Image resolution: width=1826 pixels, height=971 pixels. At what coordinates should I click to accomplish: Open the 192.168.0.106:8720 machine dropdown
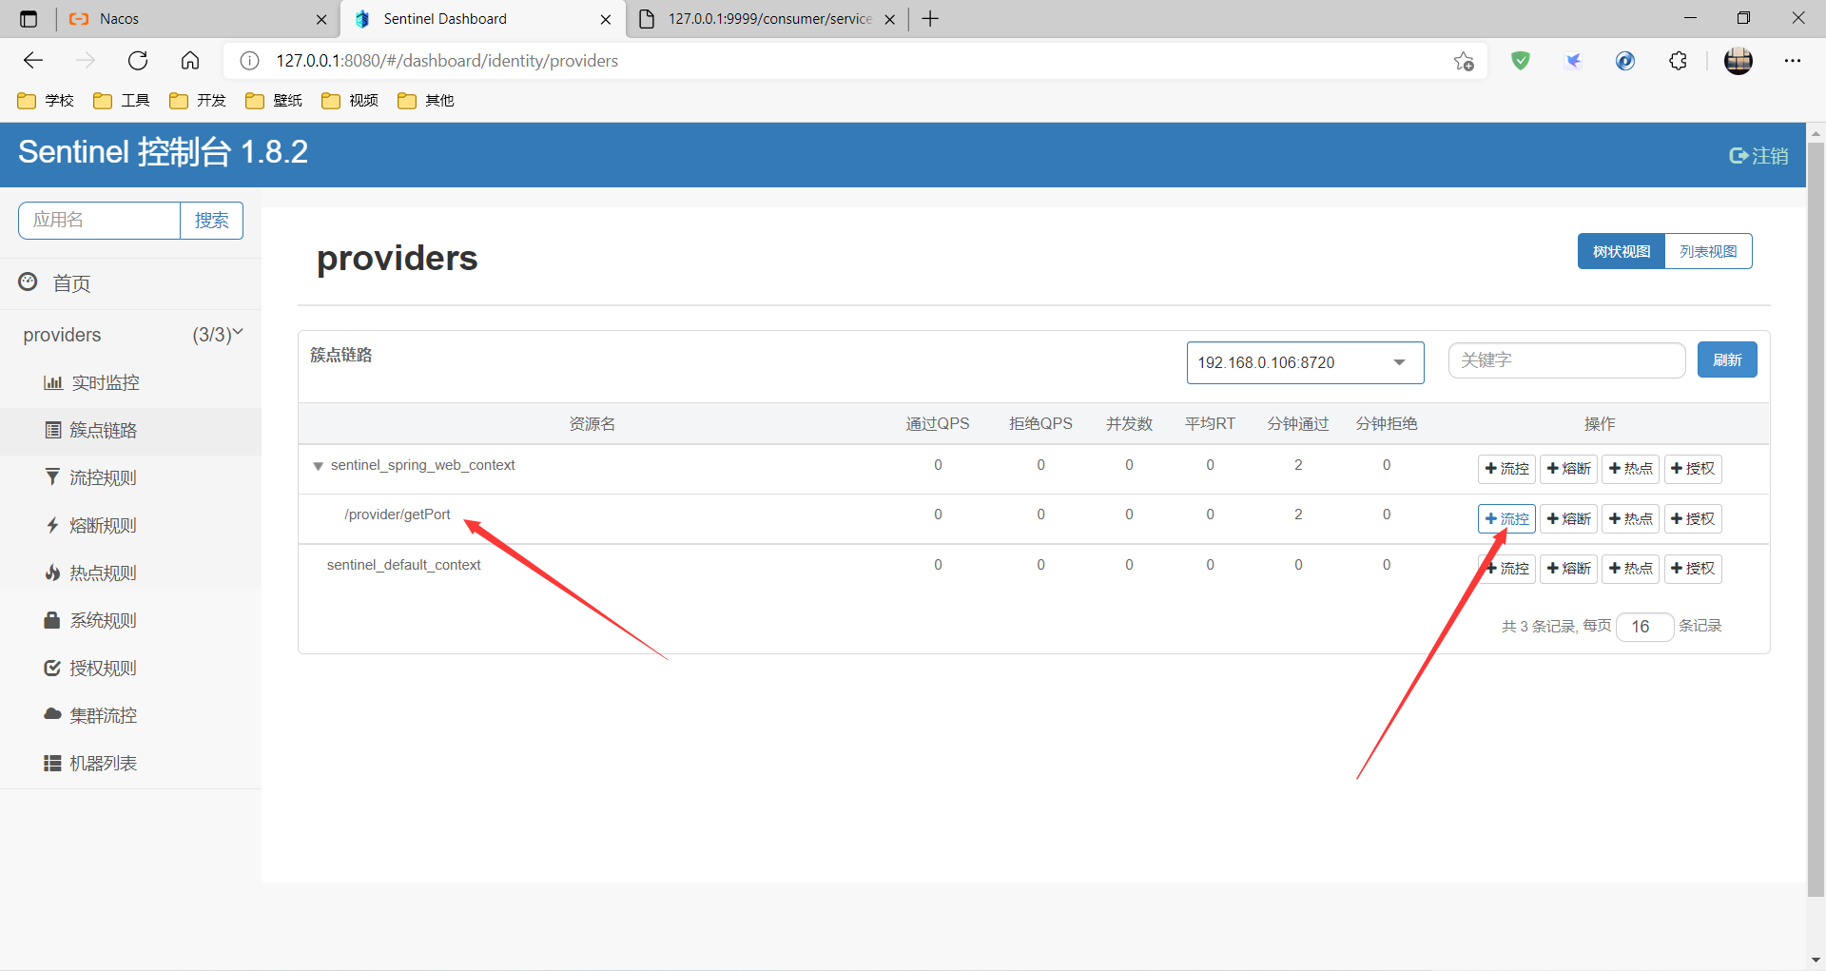(x=1305, y=362)
